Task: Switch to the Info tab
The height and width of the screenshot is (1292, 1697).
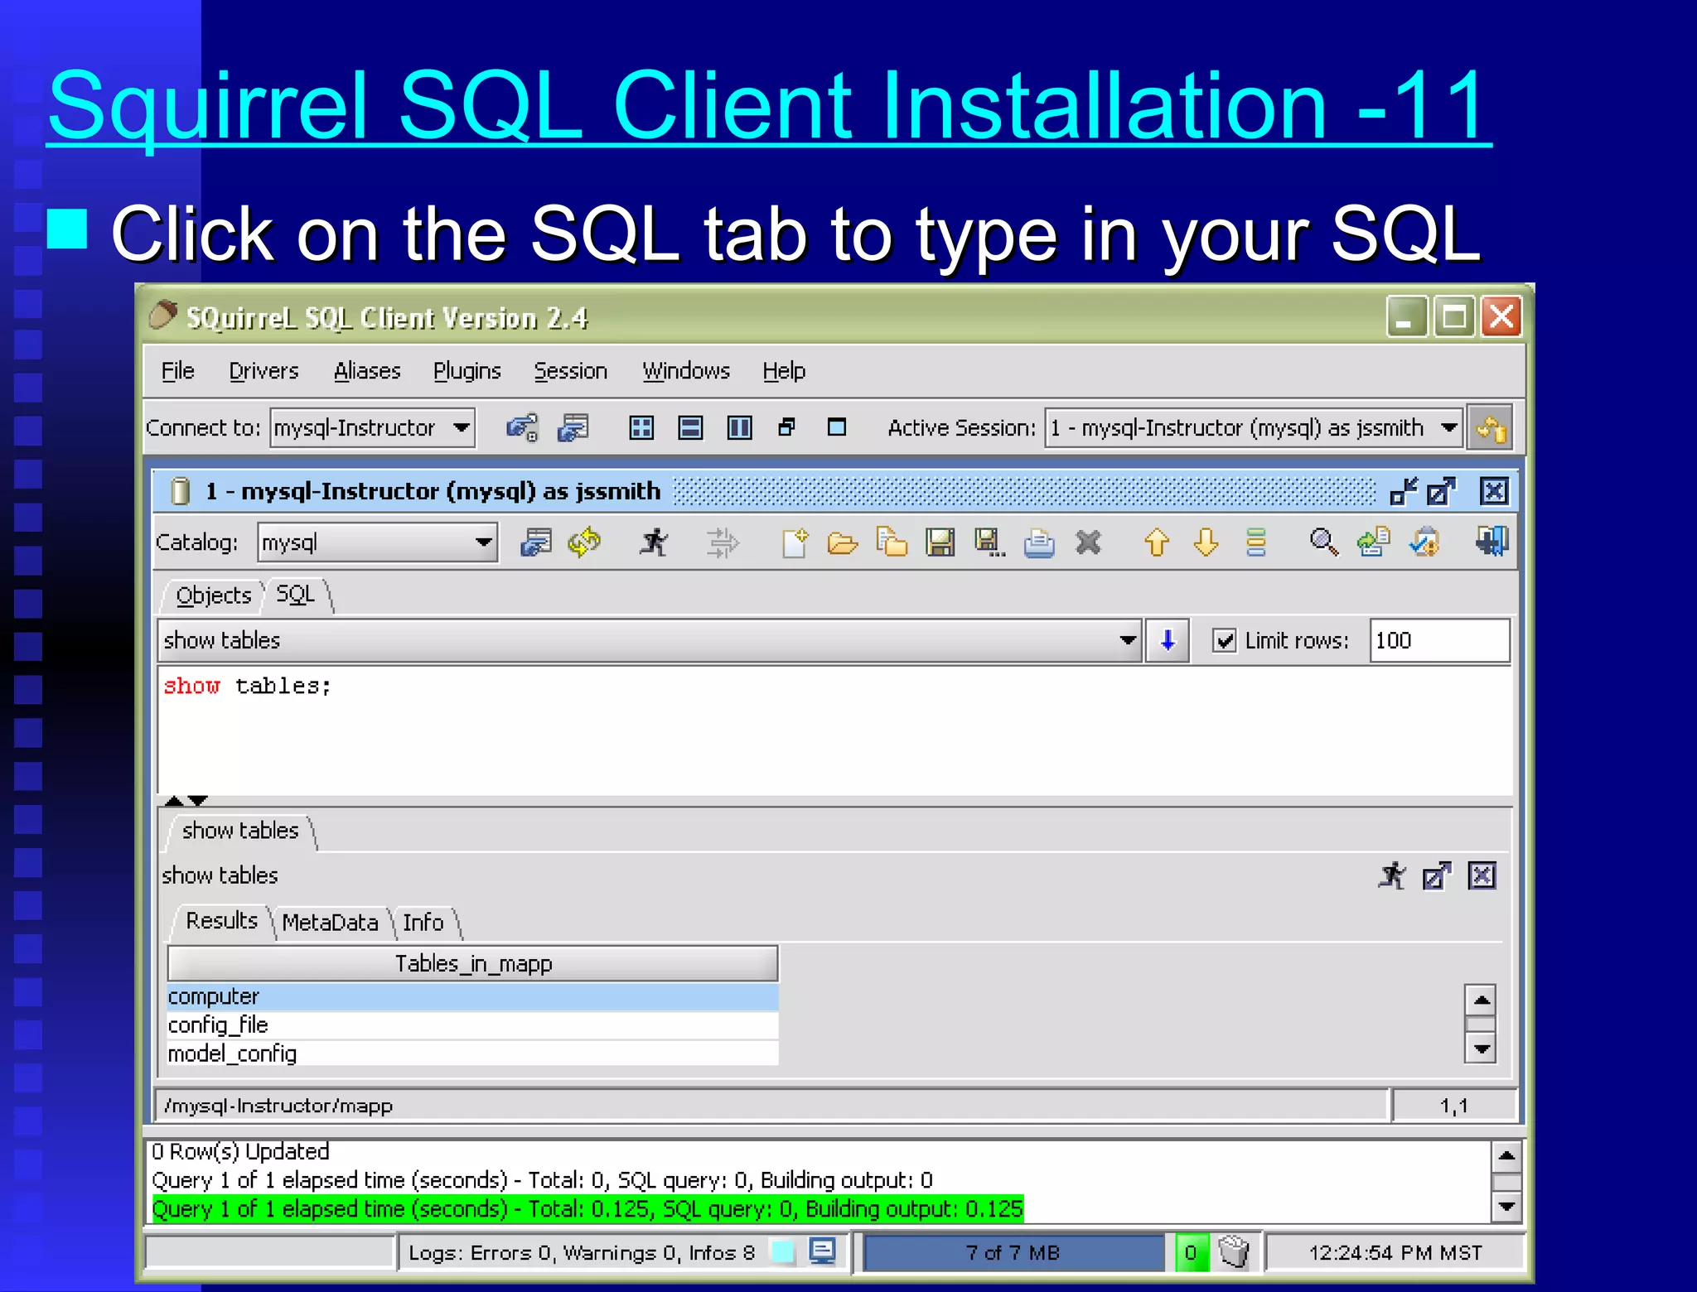Action: (423, 923)
